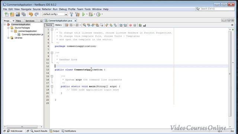The height and width of the screenshot is (134, 238).
Task: Click the New Project toolbar icon
Action: point(12,14)
